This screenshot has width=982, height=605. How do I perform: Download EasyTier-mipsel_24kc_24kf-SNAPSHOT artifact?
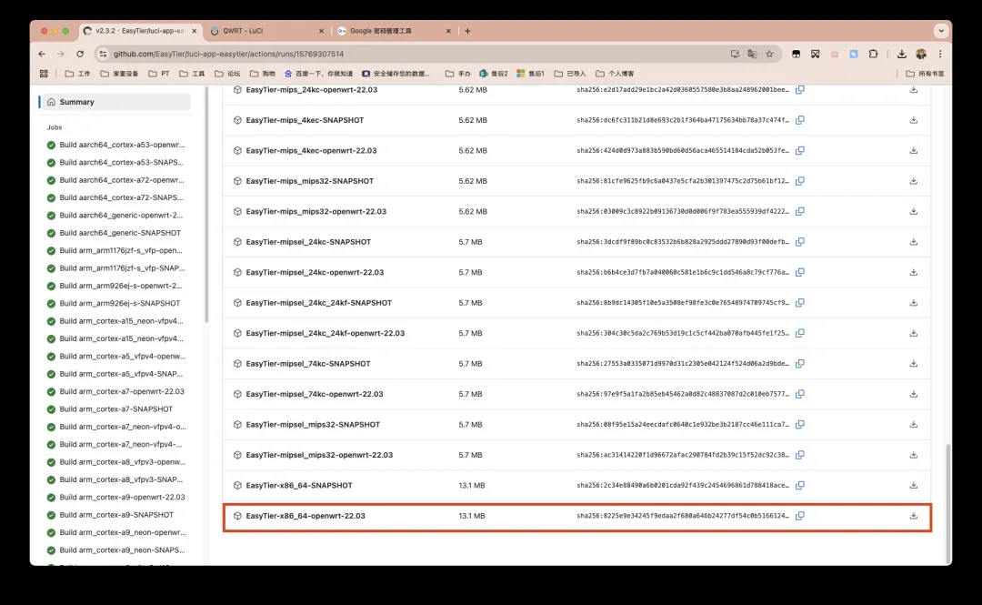pos(913,303)
